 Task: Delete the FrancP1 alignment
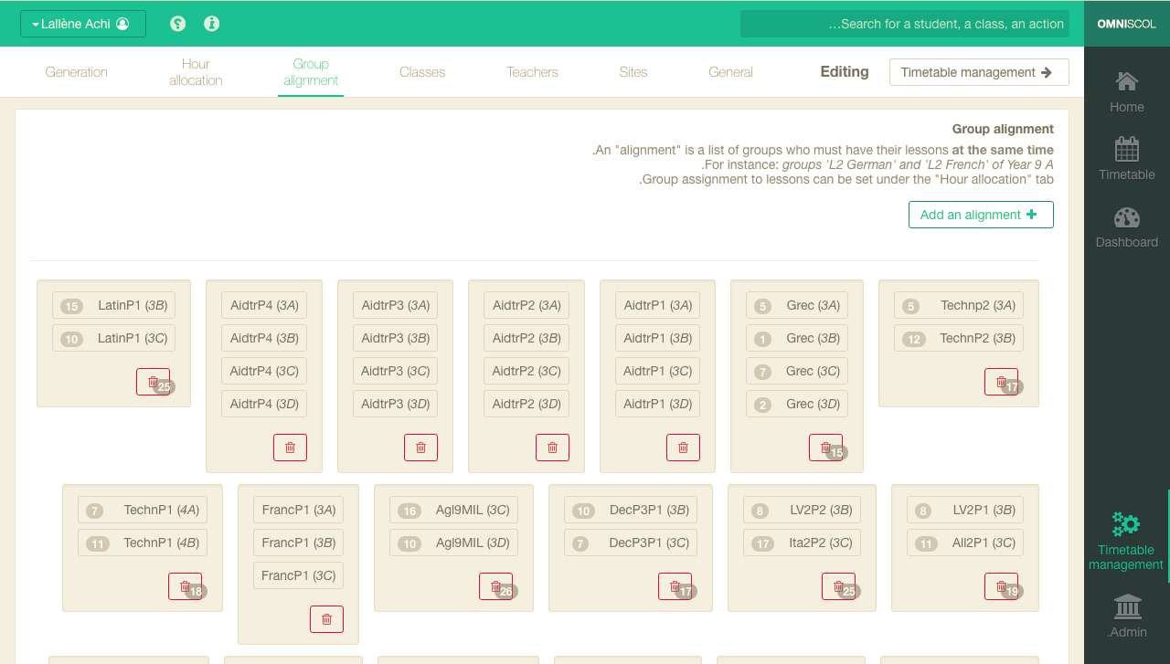pyautogui.click(x=326, y=619)
